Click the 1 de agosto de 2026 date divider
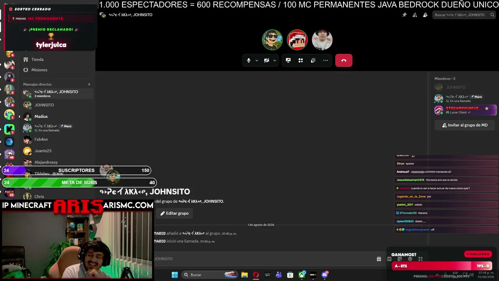 [x=261, y=225]
